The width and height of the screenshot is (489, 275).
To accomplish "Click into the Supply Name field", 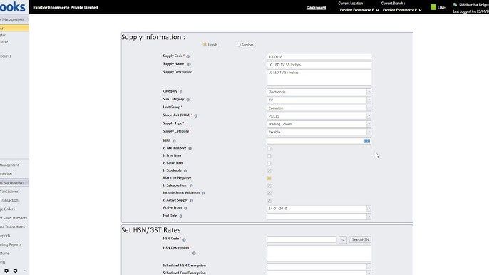I will [x=319, y=65].
